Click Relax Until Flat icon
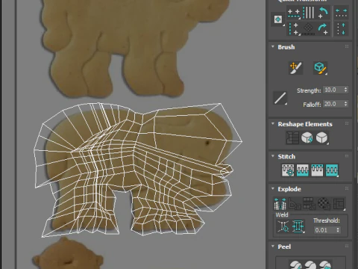This screenshot has height=269, width=358. pos(307,137)
